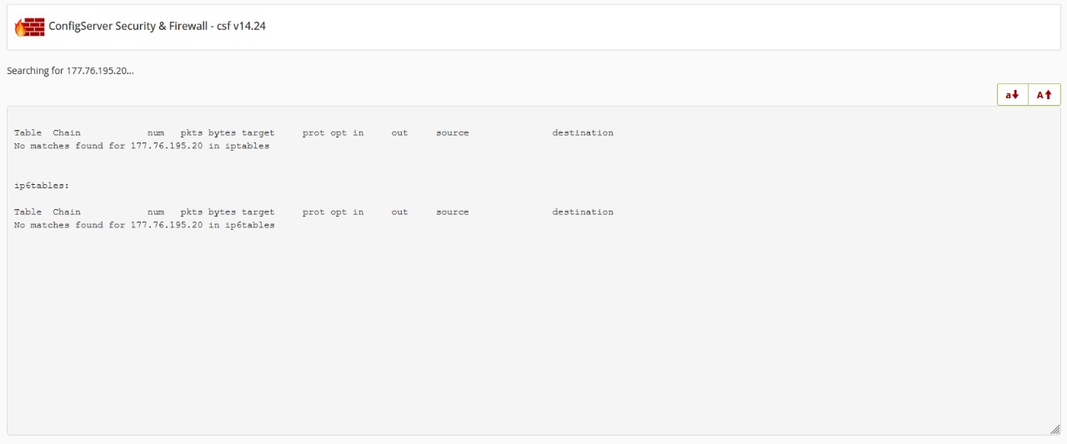Click 'source' header in ip6tables table row

tap(452, 212)
